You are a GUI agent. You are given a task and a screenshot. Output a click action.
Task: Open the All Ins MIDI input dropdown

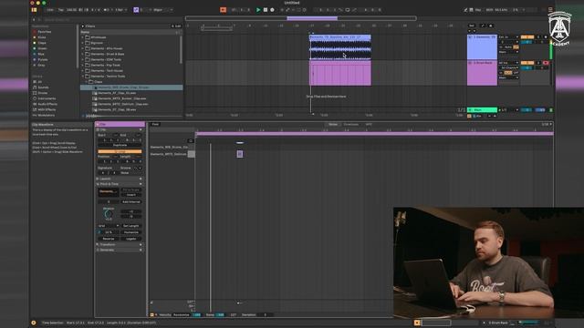pos(508,63)
